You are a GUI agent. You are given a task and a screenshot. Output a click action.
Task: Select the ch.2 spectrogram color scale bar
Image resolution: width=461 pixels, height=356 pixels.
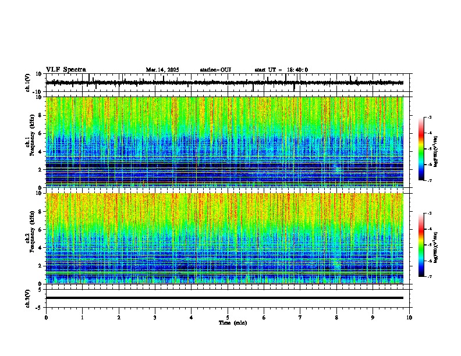421,245
